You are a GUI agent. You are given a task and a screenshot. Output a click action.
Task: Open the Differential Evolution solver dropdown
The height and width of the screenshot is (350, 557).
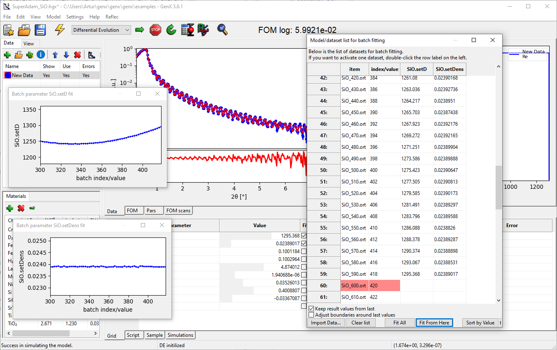click(101, 30)
